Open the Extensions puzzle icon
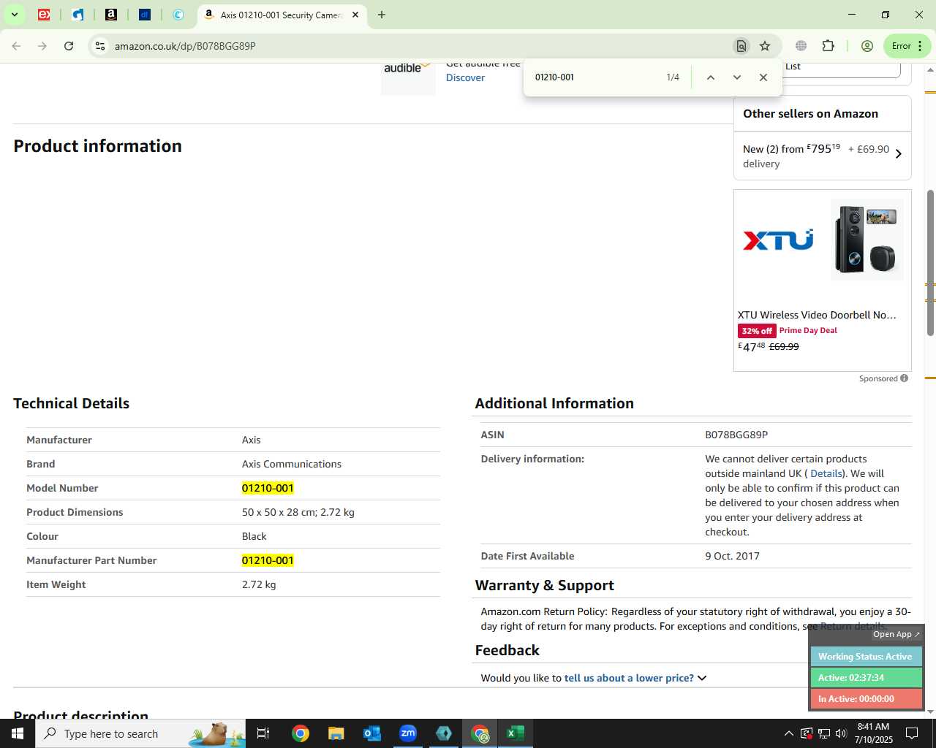Screen dimensions: 936x748 (828, 46)
